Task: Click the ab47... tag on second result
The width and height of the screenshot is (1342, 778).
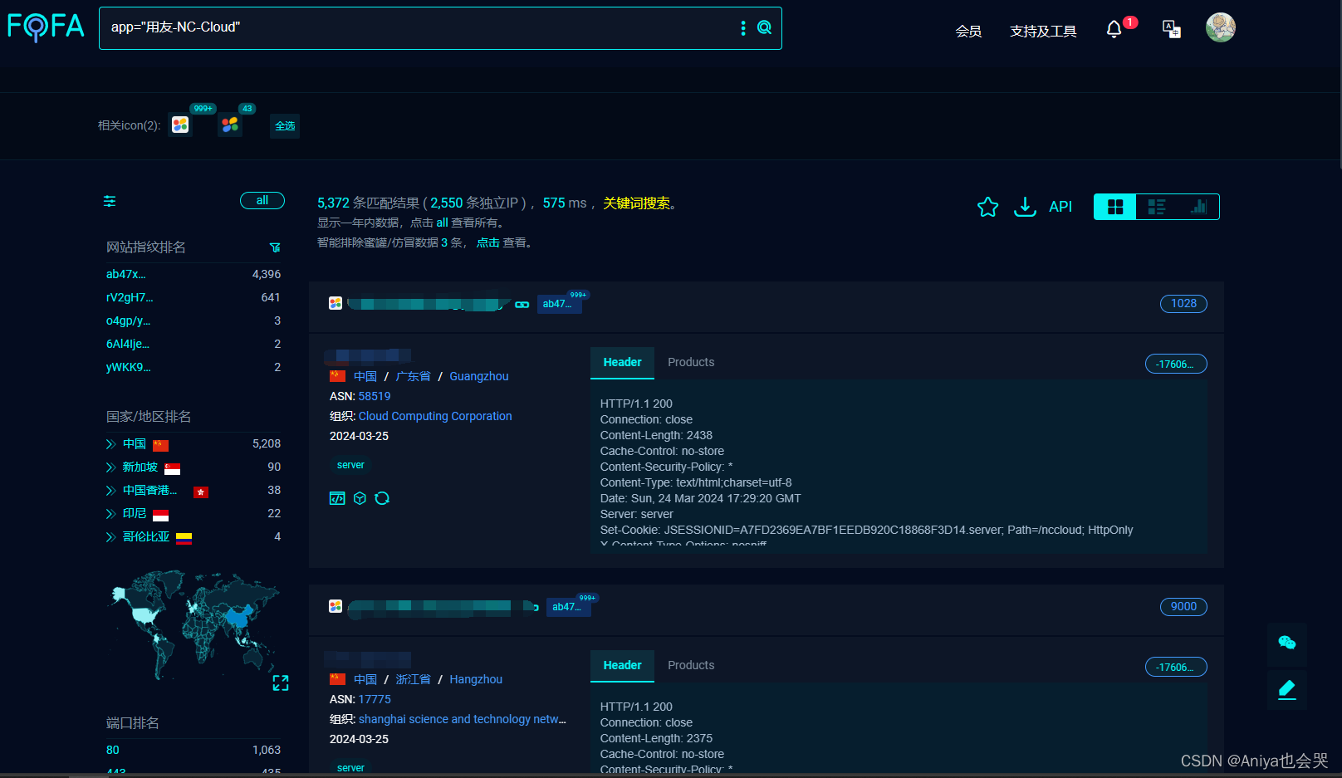Action: 568,607
